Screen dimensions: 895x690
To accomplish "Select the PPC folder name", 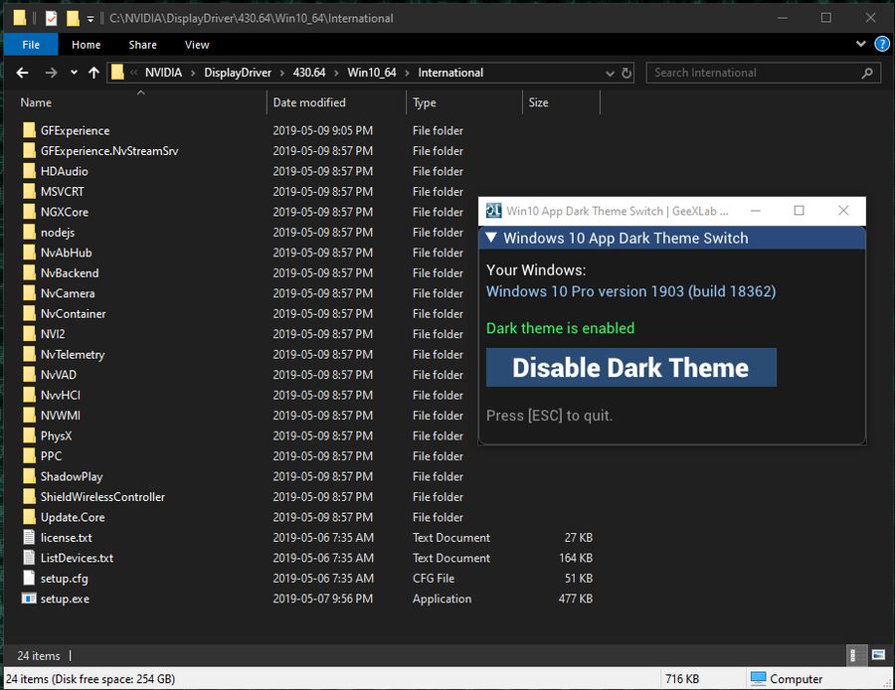I will pos(51,456).
